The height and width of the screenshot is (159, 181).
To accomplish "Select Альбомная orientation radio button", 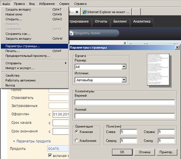I will pos(76,140).
